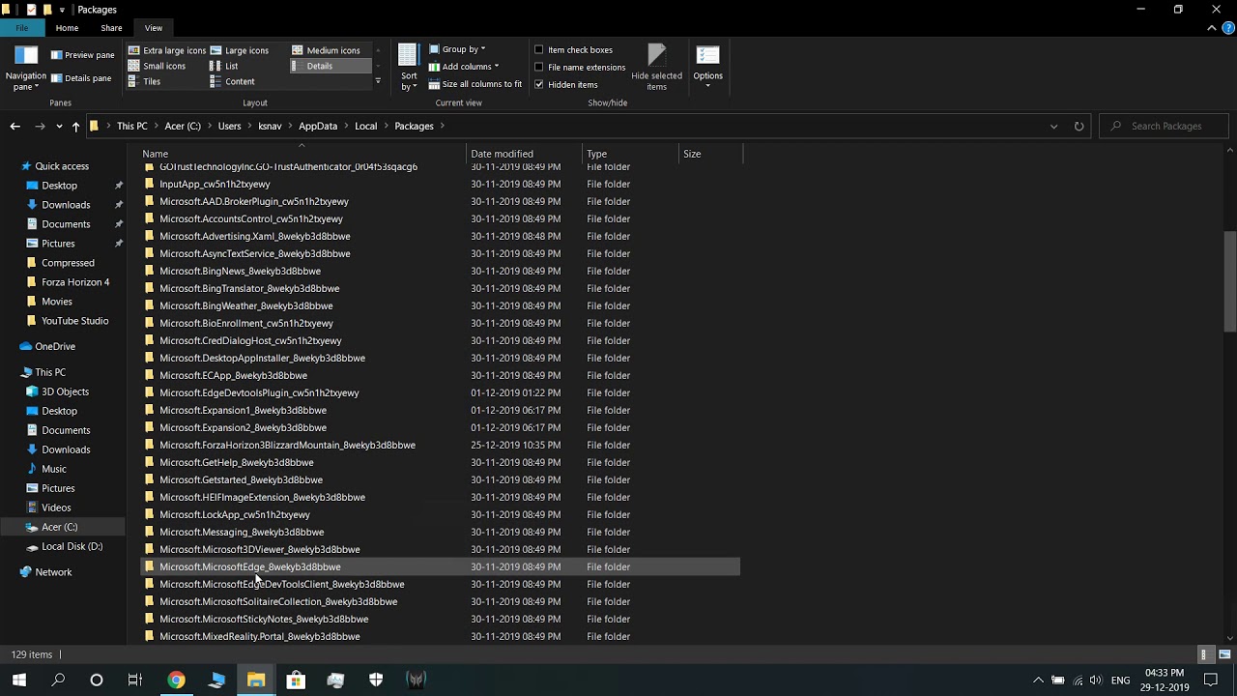Switch to Extra large icons layout

point(167,50)
